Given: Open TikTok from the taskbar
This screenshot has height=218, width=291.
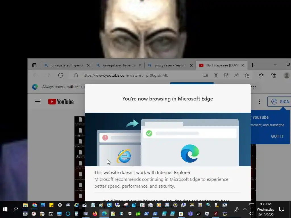Looking at the screenshot, I should point(199,214).
